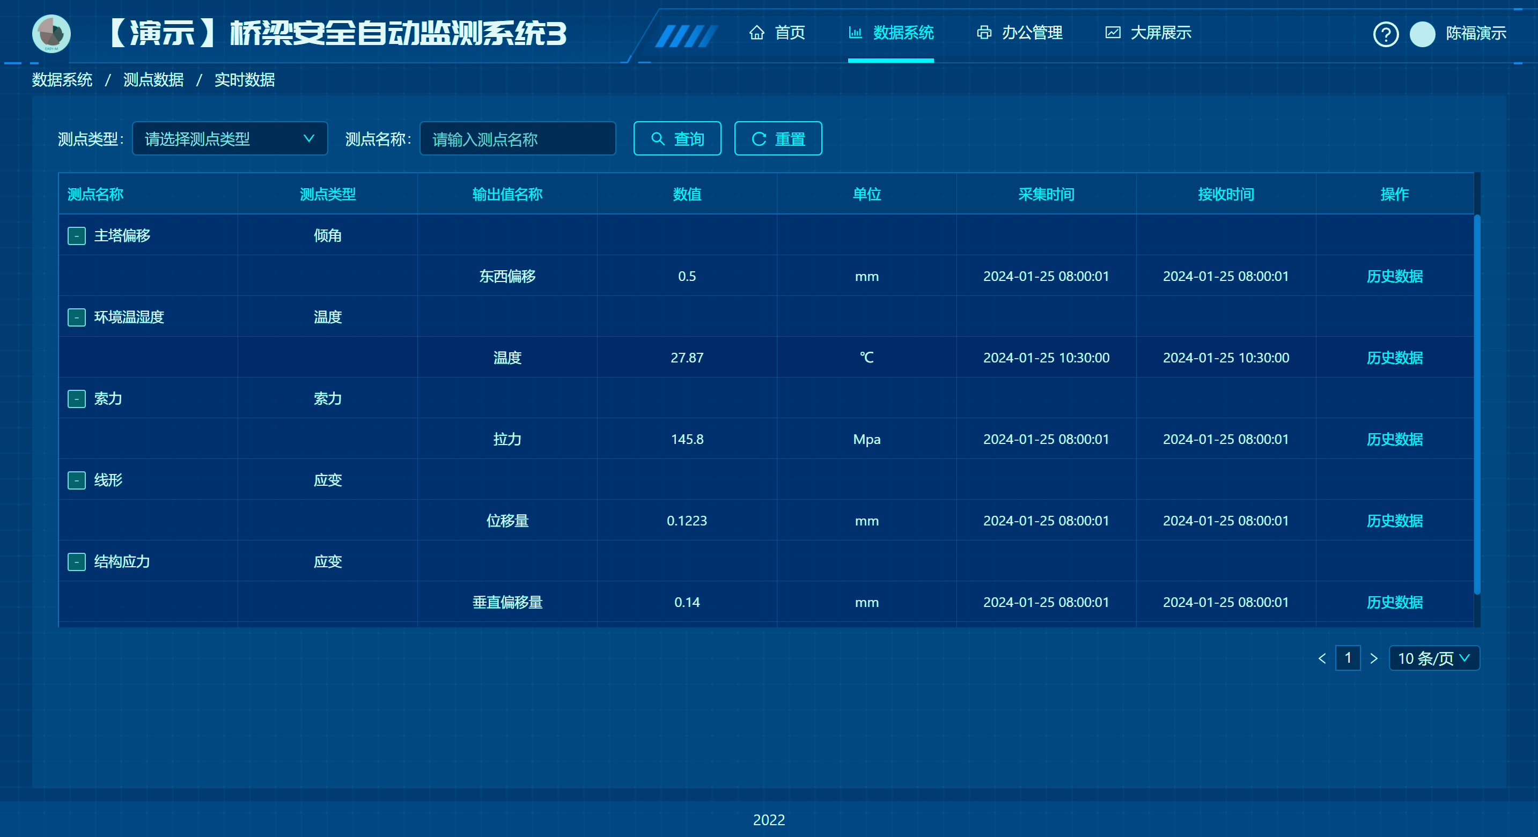Click 数据系统 breadcrumb
Screen dimensions: 1538x837
62,80
